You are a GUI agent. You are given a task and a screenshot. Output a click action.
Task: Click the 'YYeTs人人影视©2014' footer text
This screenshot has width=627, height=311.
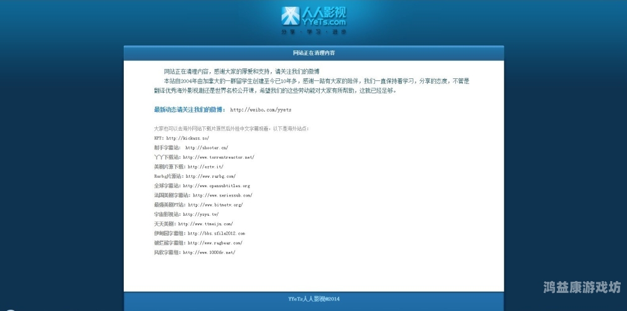(x=313, y=299)
